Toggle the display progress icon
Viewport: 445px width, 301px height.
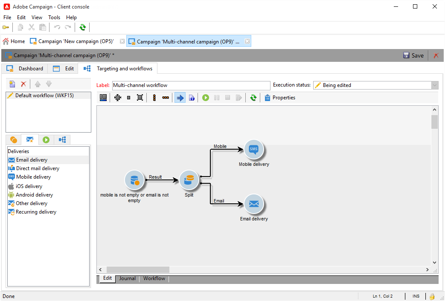coord(180,98)
